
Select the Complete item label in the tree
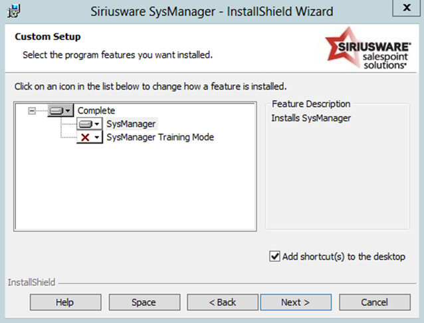tap(96, 111)
